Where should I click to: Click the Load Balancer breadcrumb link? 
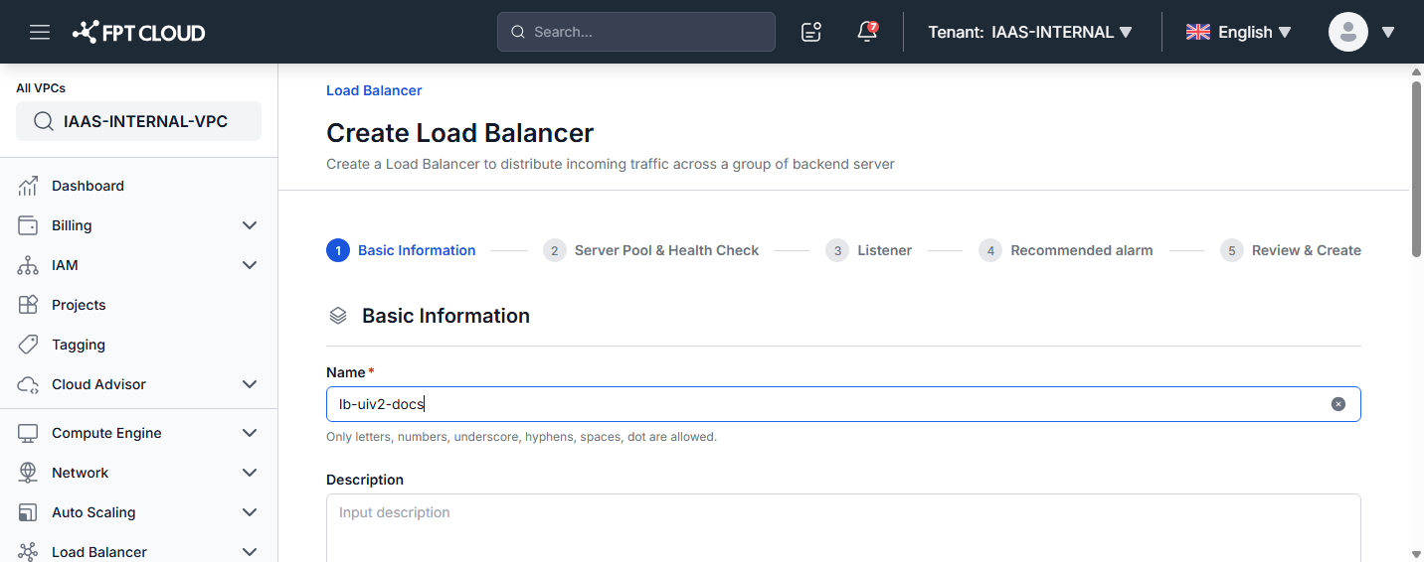(374, 90)
